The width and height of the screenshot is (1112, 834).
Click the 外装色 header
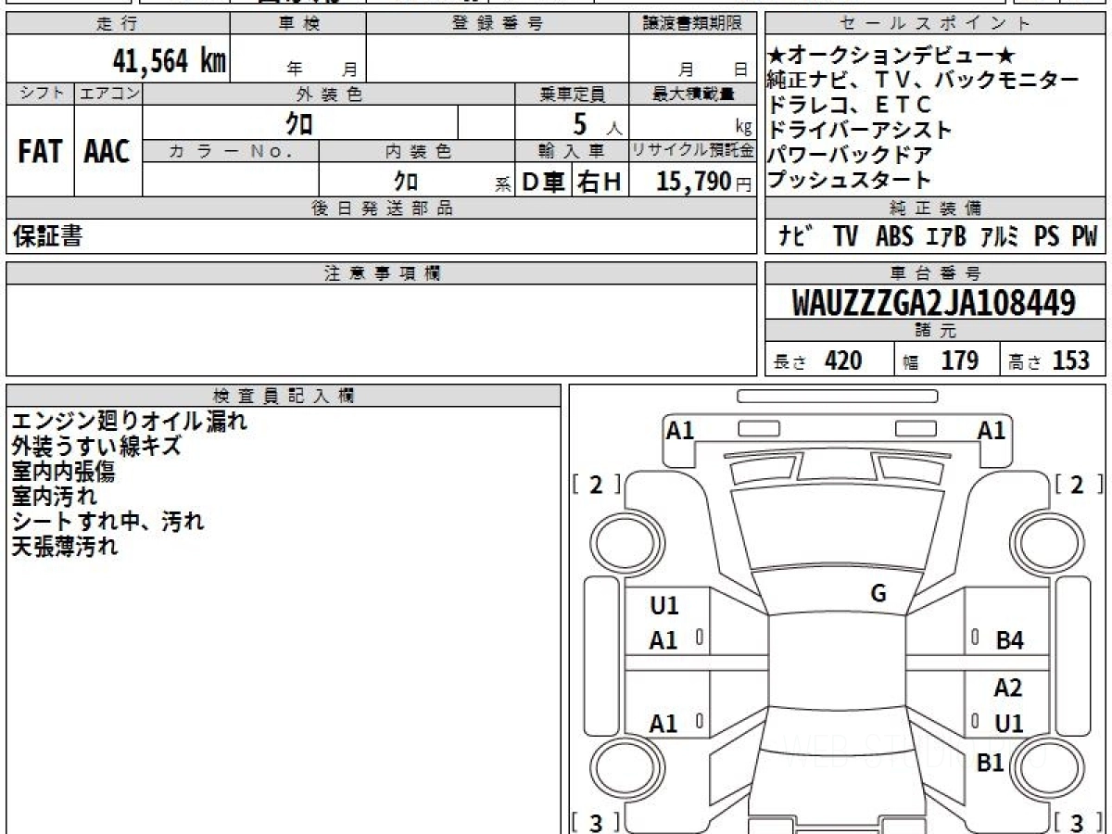tap(329, 94)
